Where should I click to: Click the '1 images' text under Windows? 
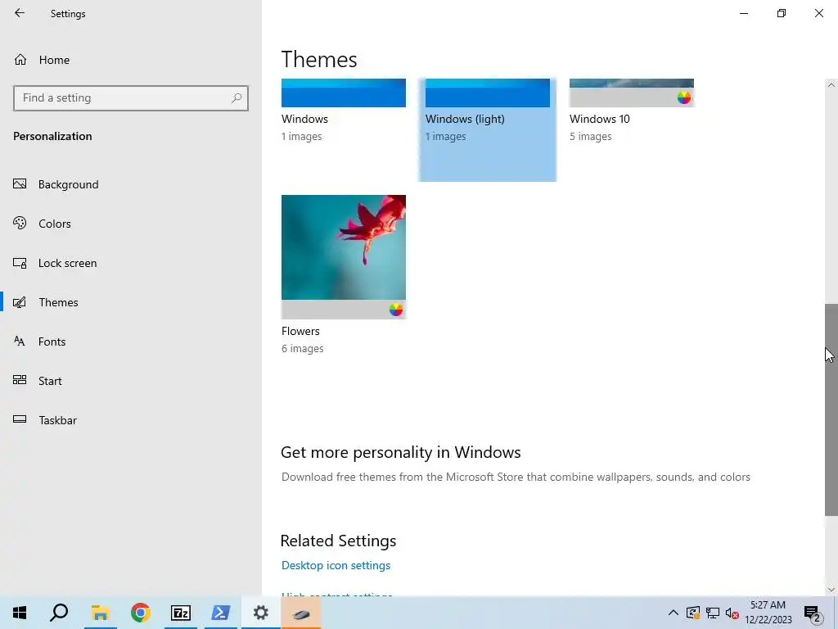pyautogui.click(x=302, y=137)
